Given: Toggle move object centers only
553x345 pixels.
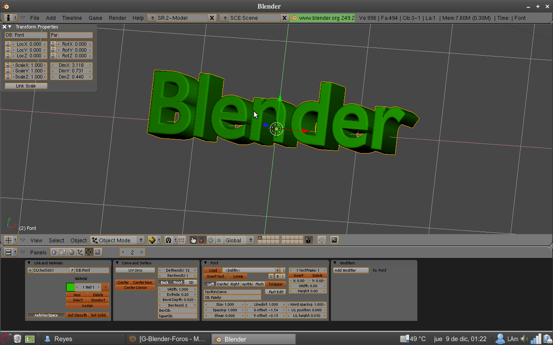Looking at the screenshot, I should (x=182, y=240).
